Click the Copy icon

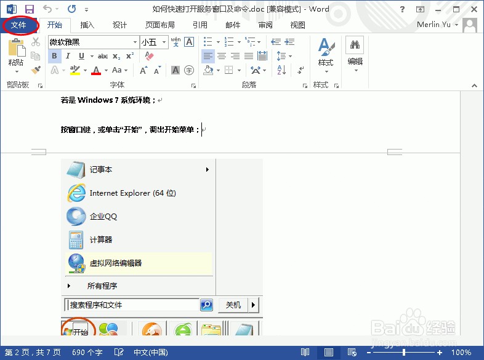[36, 56]
